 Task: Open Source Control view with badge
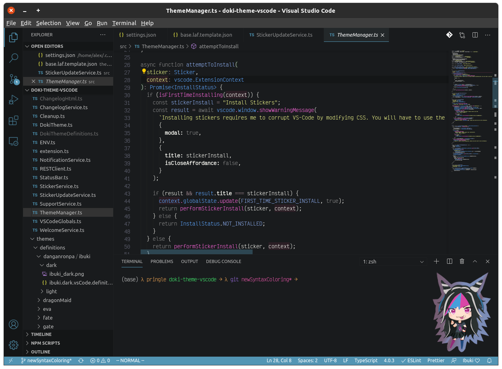click(14, 79)
